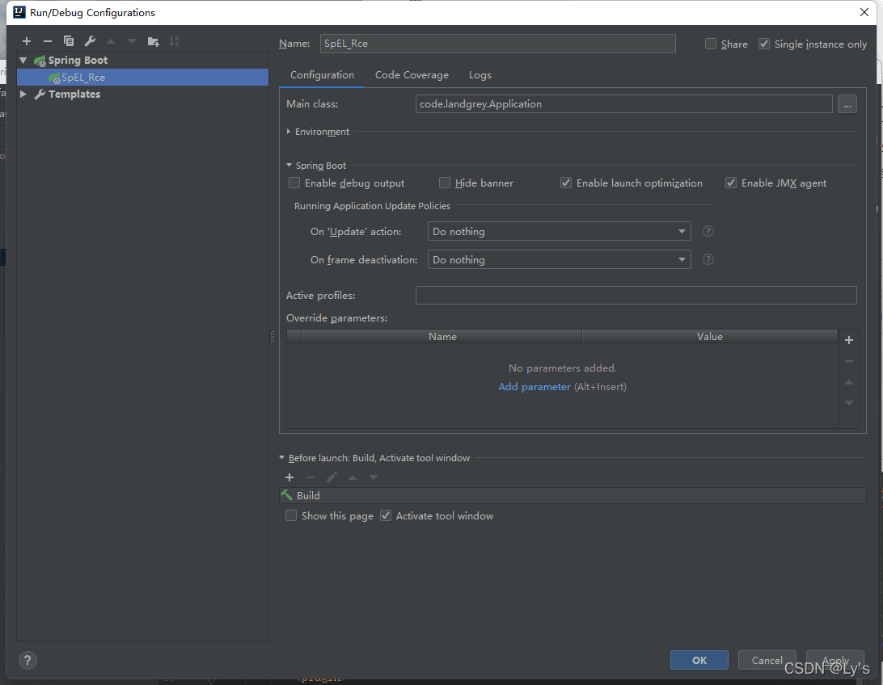
Task: Click the Main class text field
Action: pyautogui.click(x=624, y=104)
